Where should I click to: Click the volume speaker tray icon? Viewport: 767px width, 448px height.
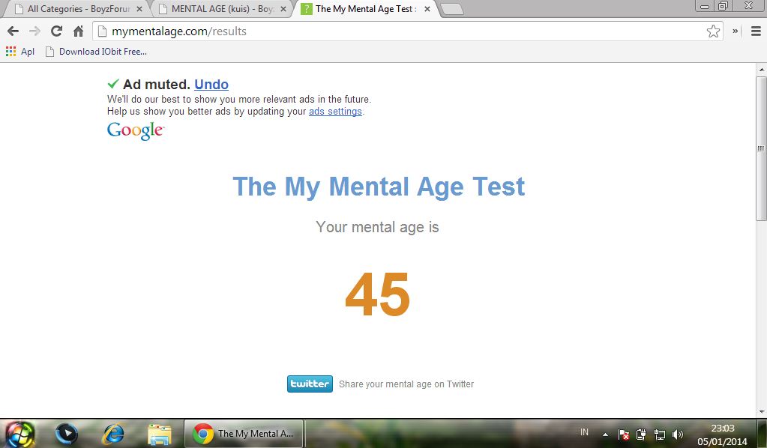678,435
